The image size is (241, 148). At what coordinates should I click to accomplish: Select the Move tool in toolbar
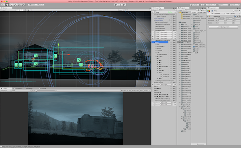tap(7, 5)
